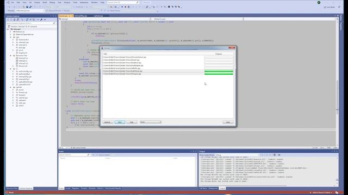348x195 pixels.
Task: Select thread.h in Solution Explorer
Action: pyautogui.click(x=22, y=95)
